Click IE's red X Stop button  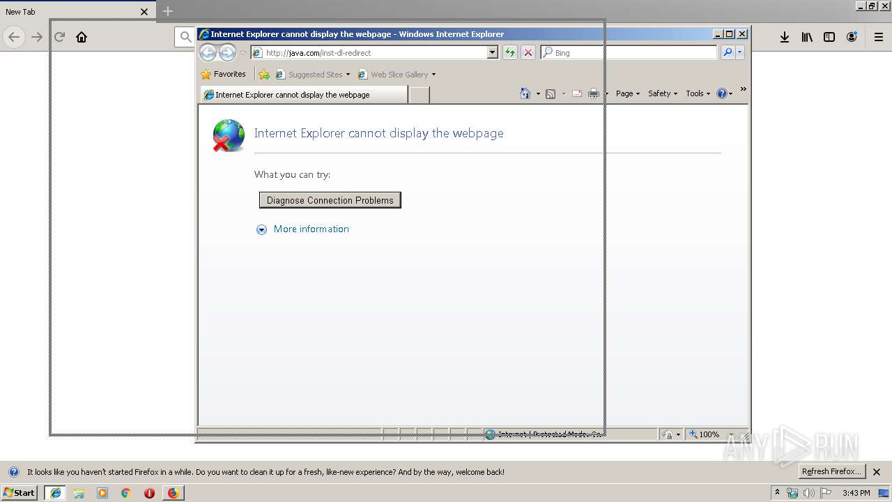coord(528,52)
